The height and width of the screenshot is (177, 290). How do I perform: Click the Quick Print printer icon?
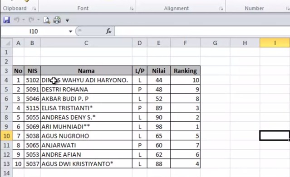click(x=57, y=20)
